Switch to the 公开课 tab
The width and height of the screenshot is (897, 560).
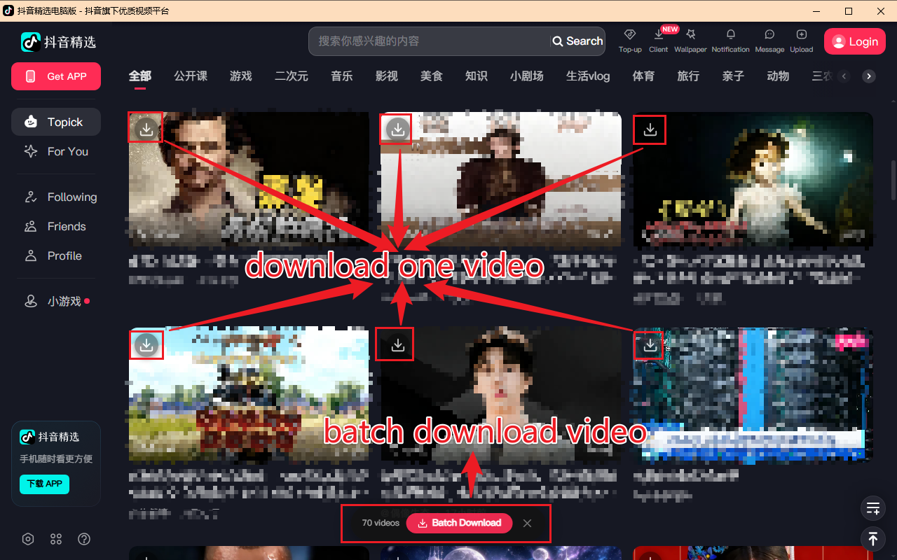coord(191,76)
